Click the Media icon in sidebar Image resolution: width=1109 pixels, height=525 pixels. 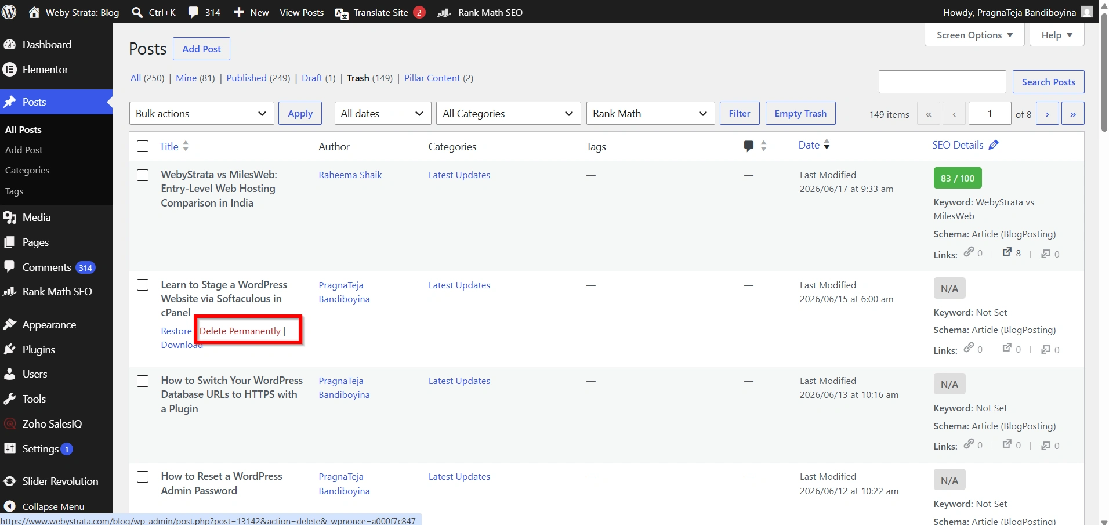click(10, 218)
